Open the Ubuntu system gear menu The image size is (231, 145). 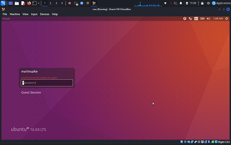tap(227, 19)
